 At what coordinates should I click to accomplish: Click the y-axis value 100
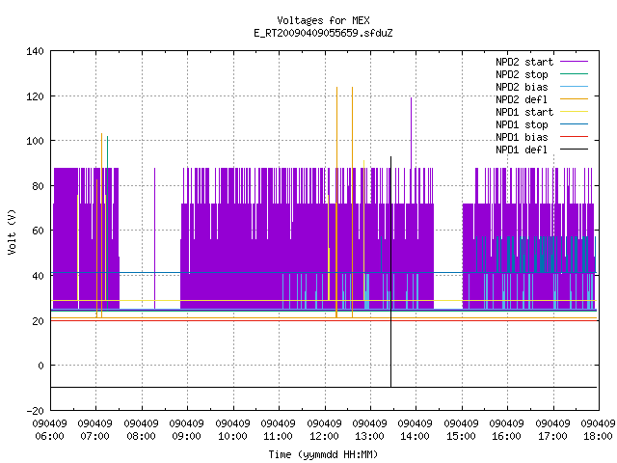coord(35,142)
